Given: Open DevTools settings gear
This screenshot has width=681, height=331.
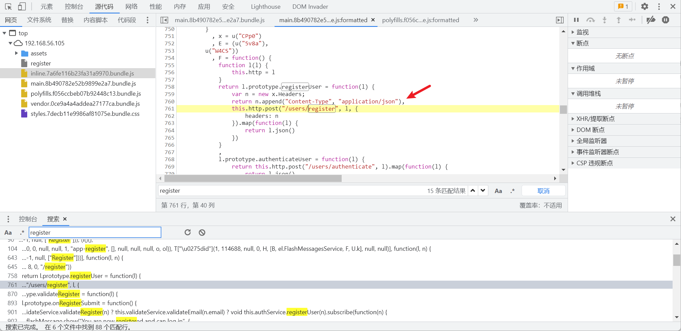Looking at the screenshot, I should 644,6.
